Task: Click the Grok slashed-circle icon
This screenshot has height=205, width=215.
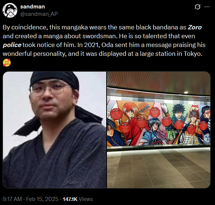Action: (x=197, y=7)
